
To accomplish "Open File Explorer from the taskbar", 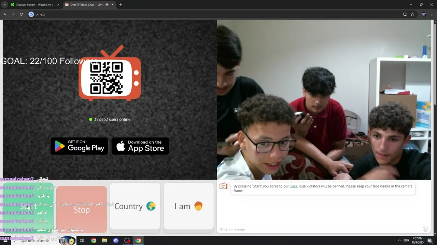I will [x=104, y=241].
